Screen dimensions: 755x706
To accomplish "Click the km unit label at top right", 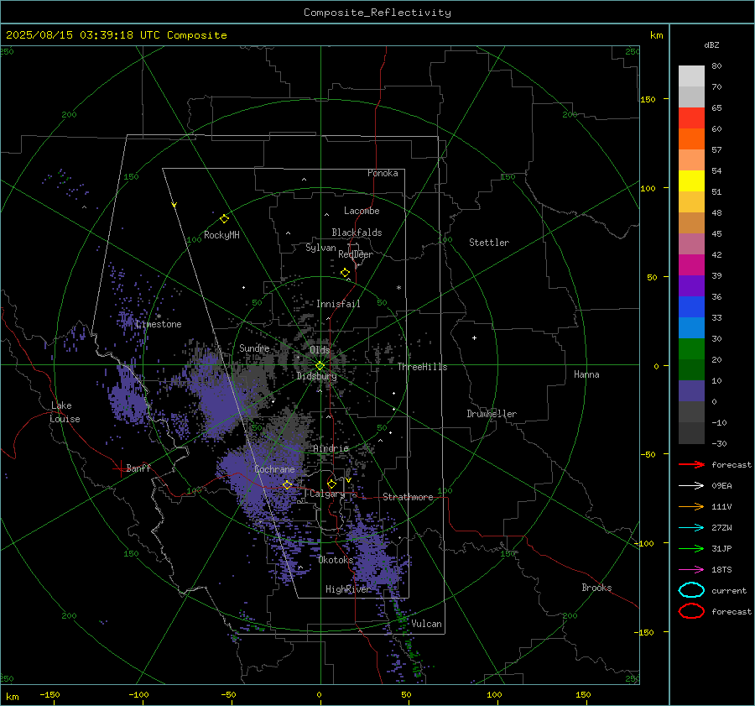I will coord(656,35).
